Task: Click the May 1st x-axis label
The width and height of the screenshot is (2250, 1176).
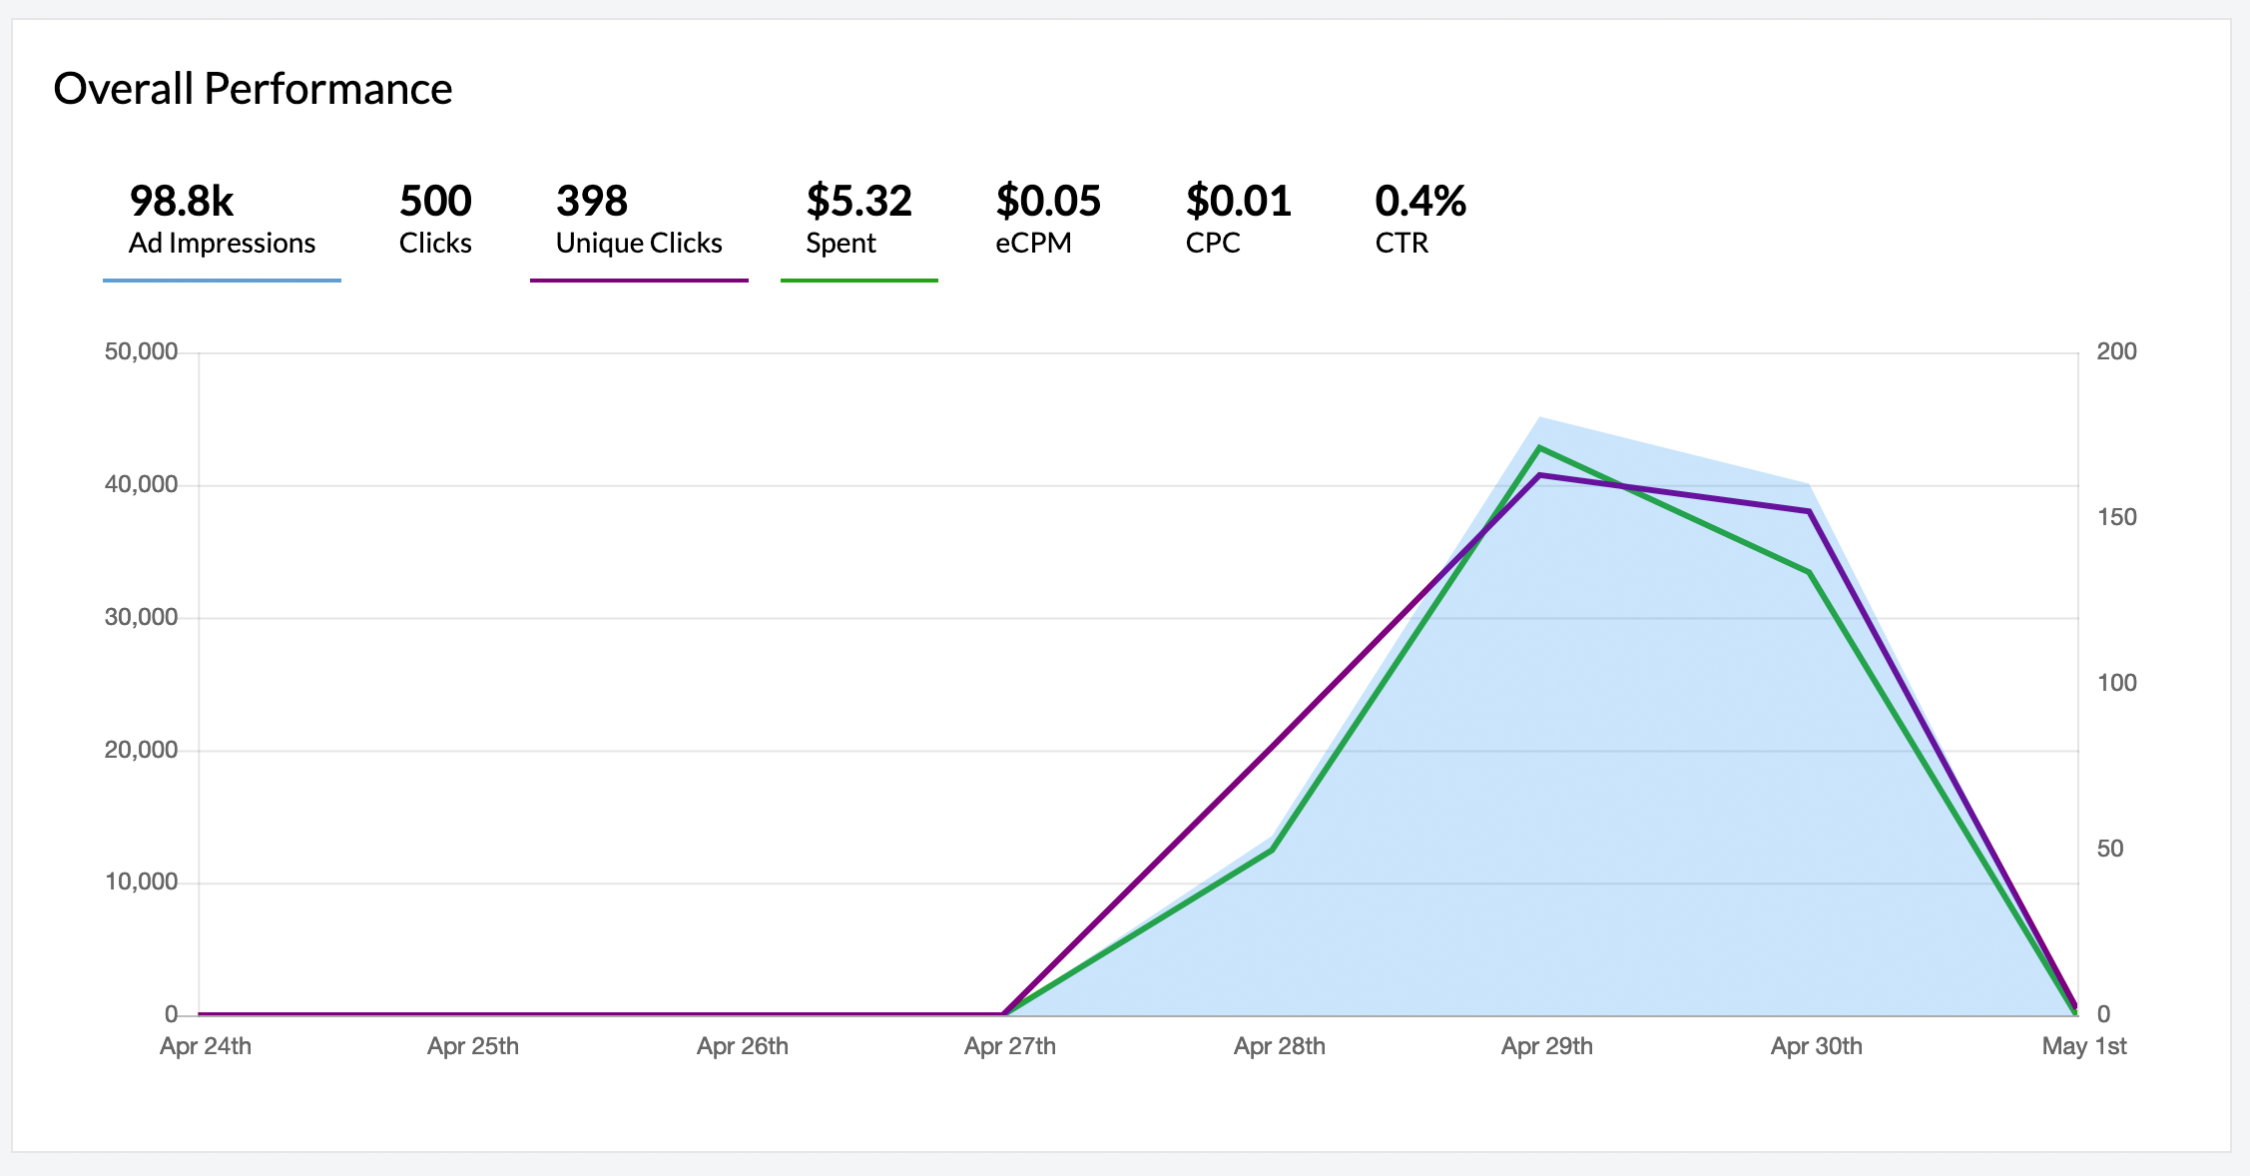Action: click(2083, 1046)
